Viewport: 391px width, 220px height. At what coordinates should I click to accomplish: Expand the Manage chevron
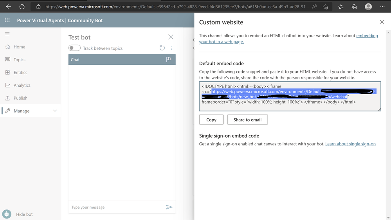click(55, 111)
